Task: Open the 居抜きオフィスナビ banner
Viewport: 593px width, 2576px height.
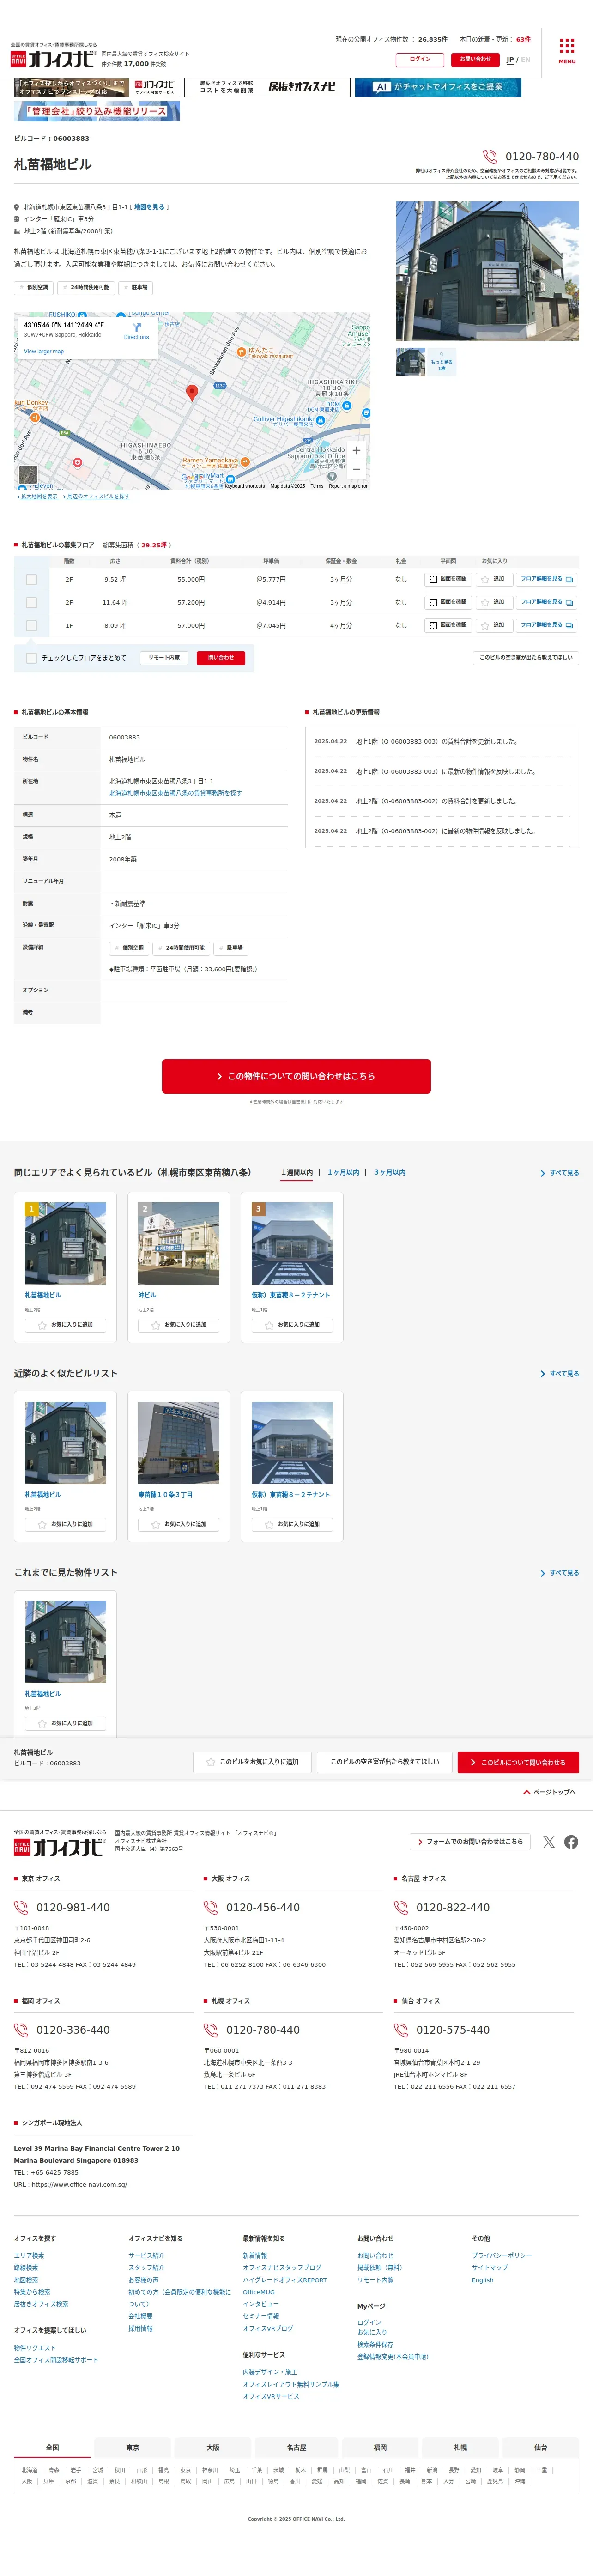Action: [267, 87]
